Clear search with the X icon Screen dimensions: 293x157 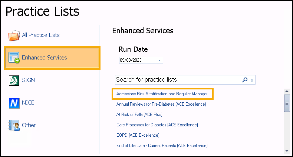tap(252, 81)
